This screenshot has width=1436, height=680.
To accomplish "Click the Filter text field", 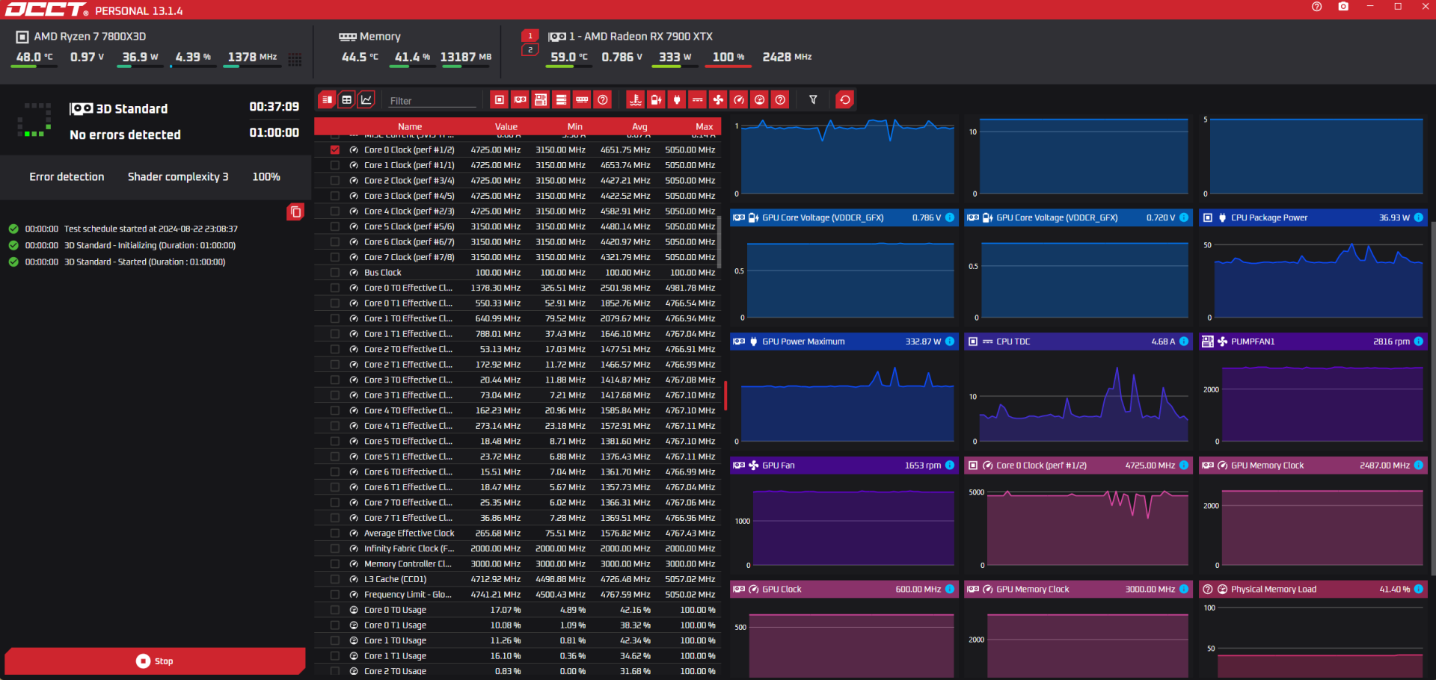I will 432,101.
